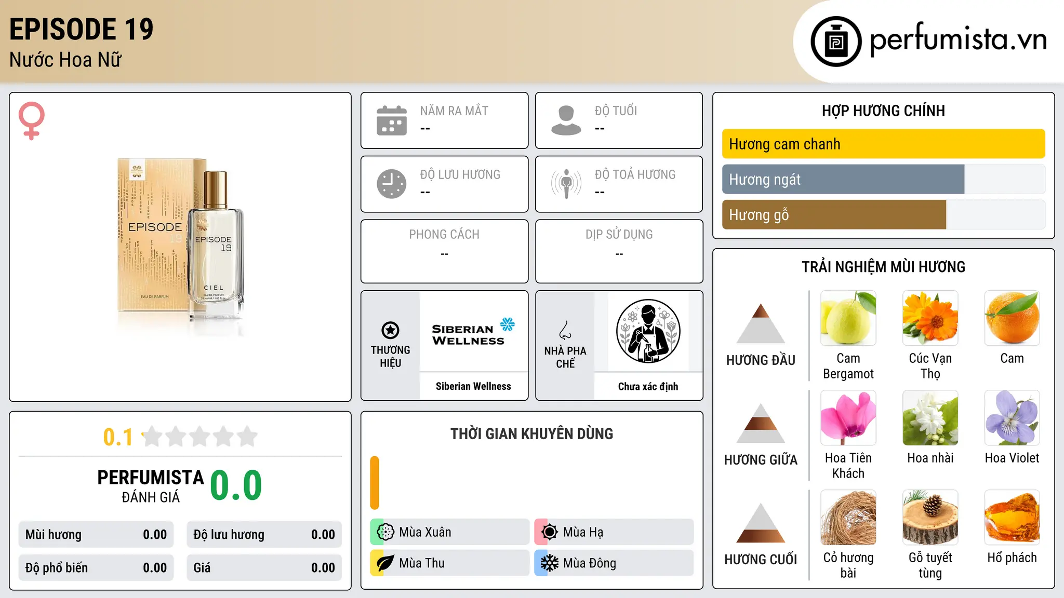Click the Mùa Hạ sun icon

(x=550, y=532)
